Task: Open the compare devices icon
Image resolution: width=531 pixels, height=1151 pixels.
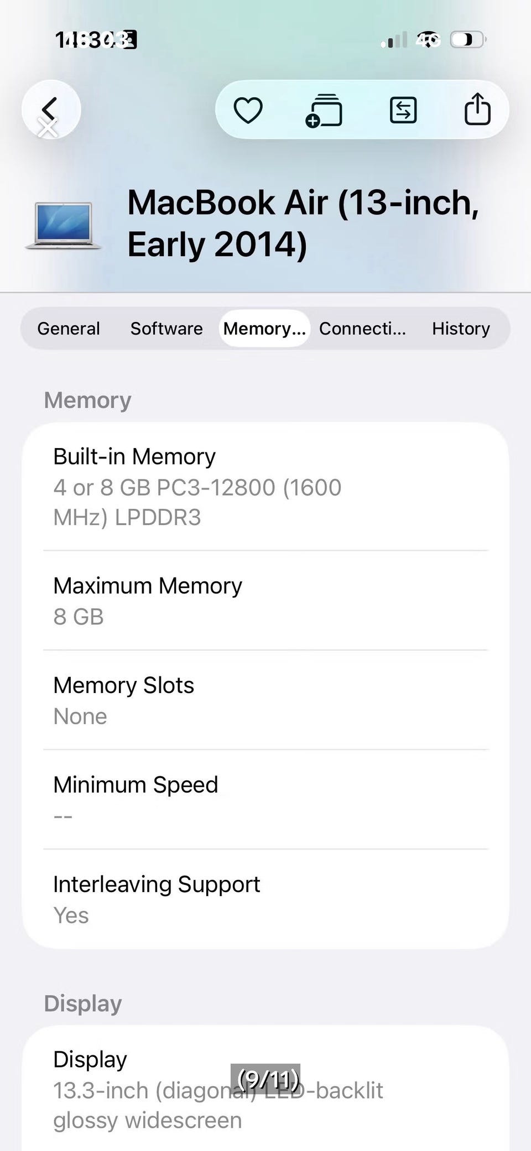Action: click(403, 110)
